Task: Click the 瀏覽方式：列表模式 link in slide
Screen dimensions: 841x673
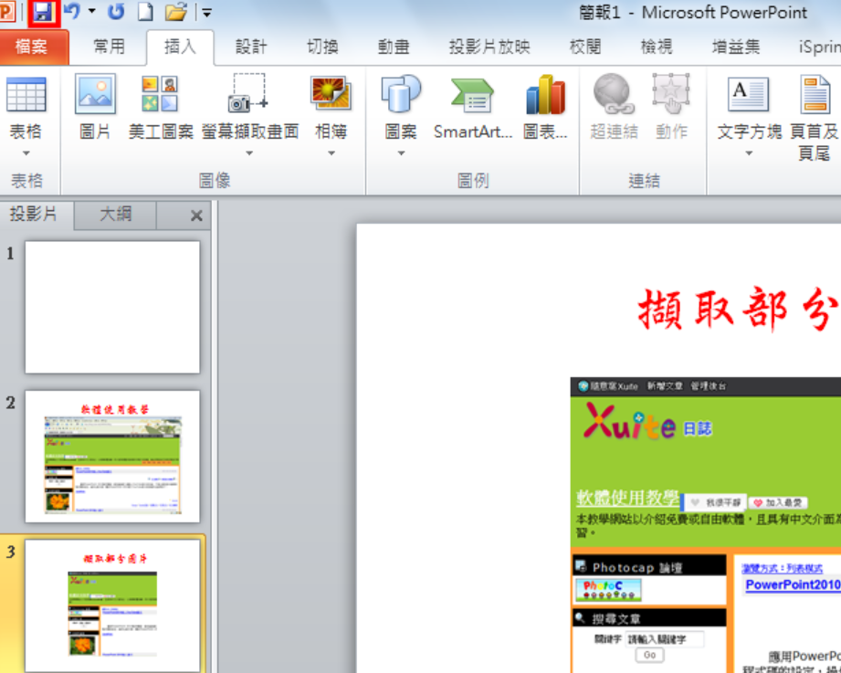Action: tap(782, 568)
